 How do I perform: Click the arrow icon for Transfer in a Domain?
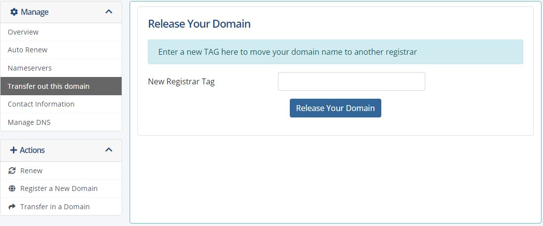coord(12,207)
